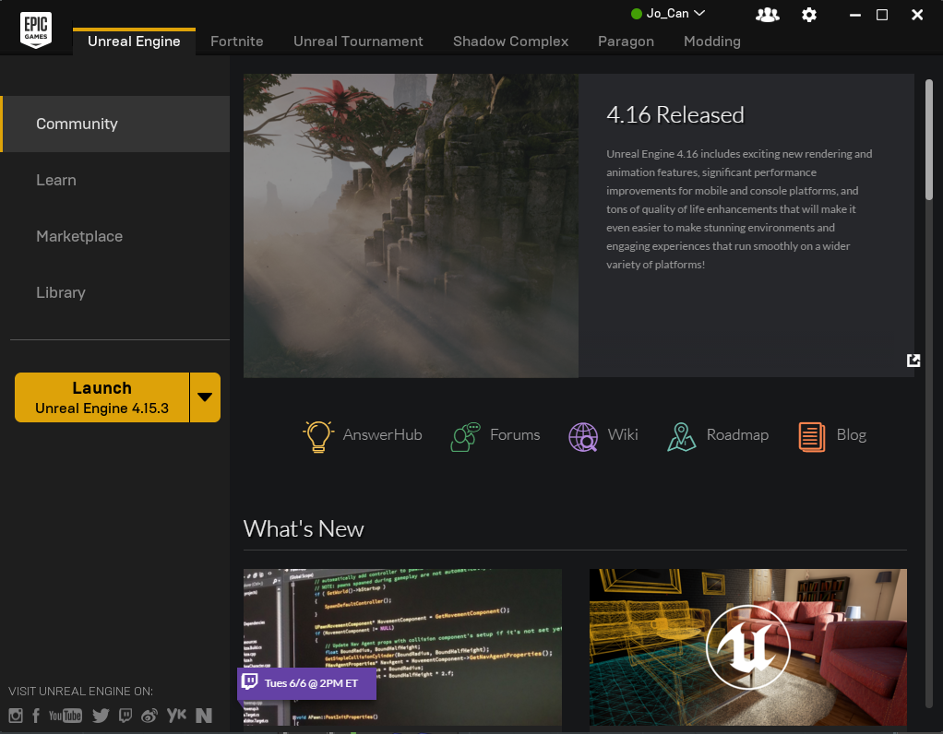Close the Epic Games Launcher window
The image size is (943, 734).
pyautogui.click(x=916, y=15)
